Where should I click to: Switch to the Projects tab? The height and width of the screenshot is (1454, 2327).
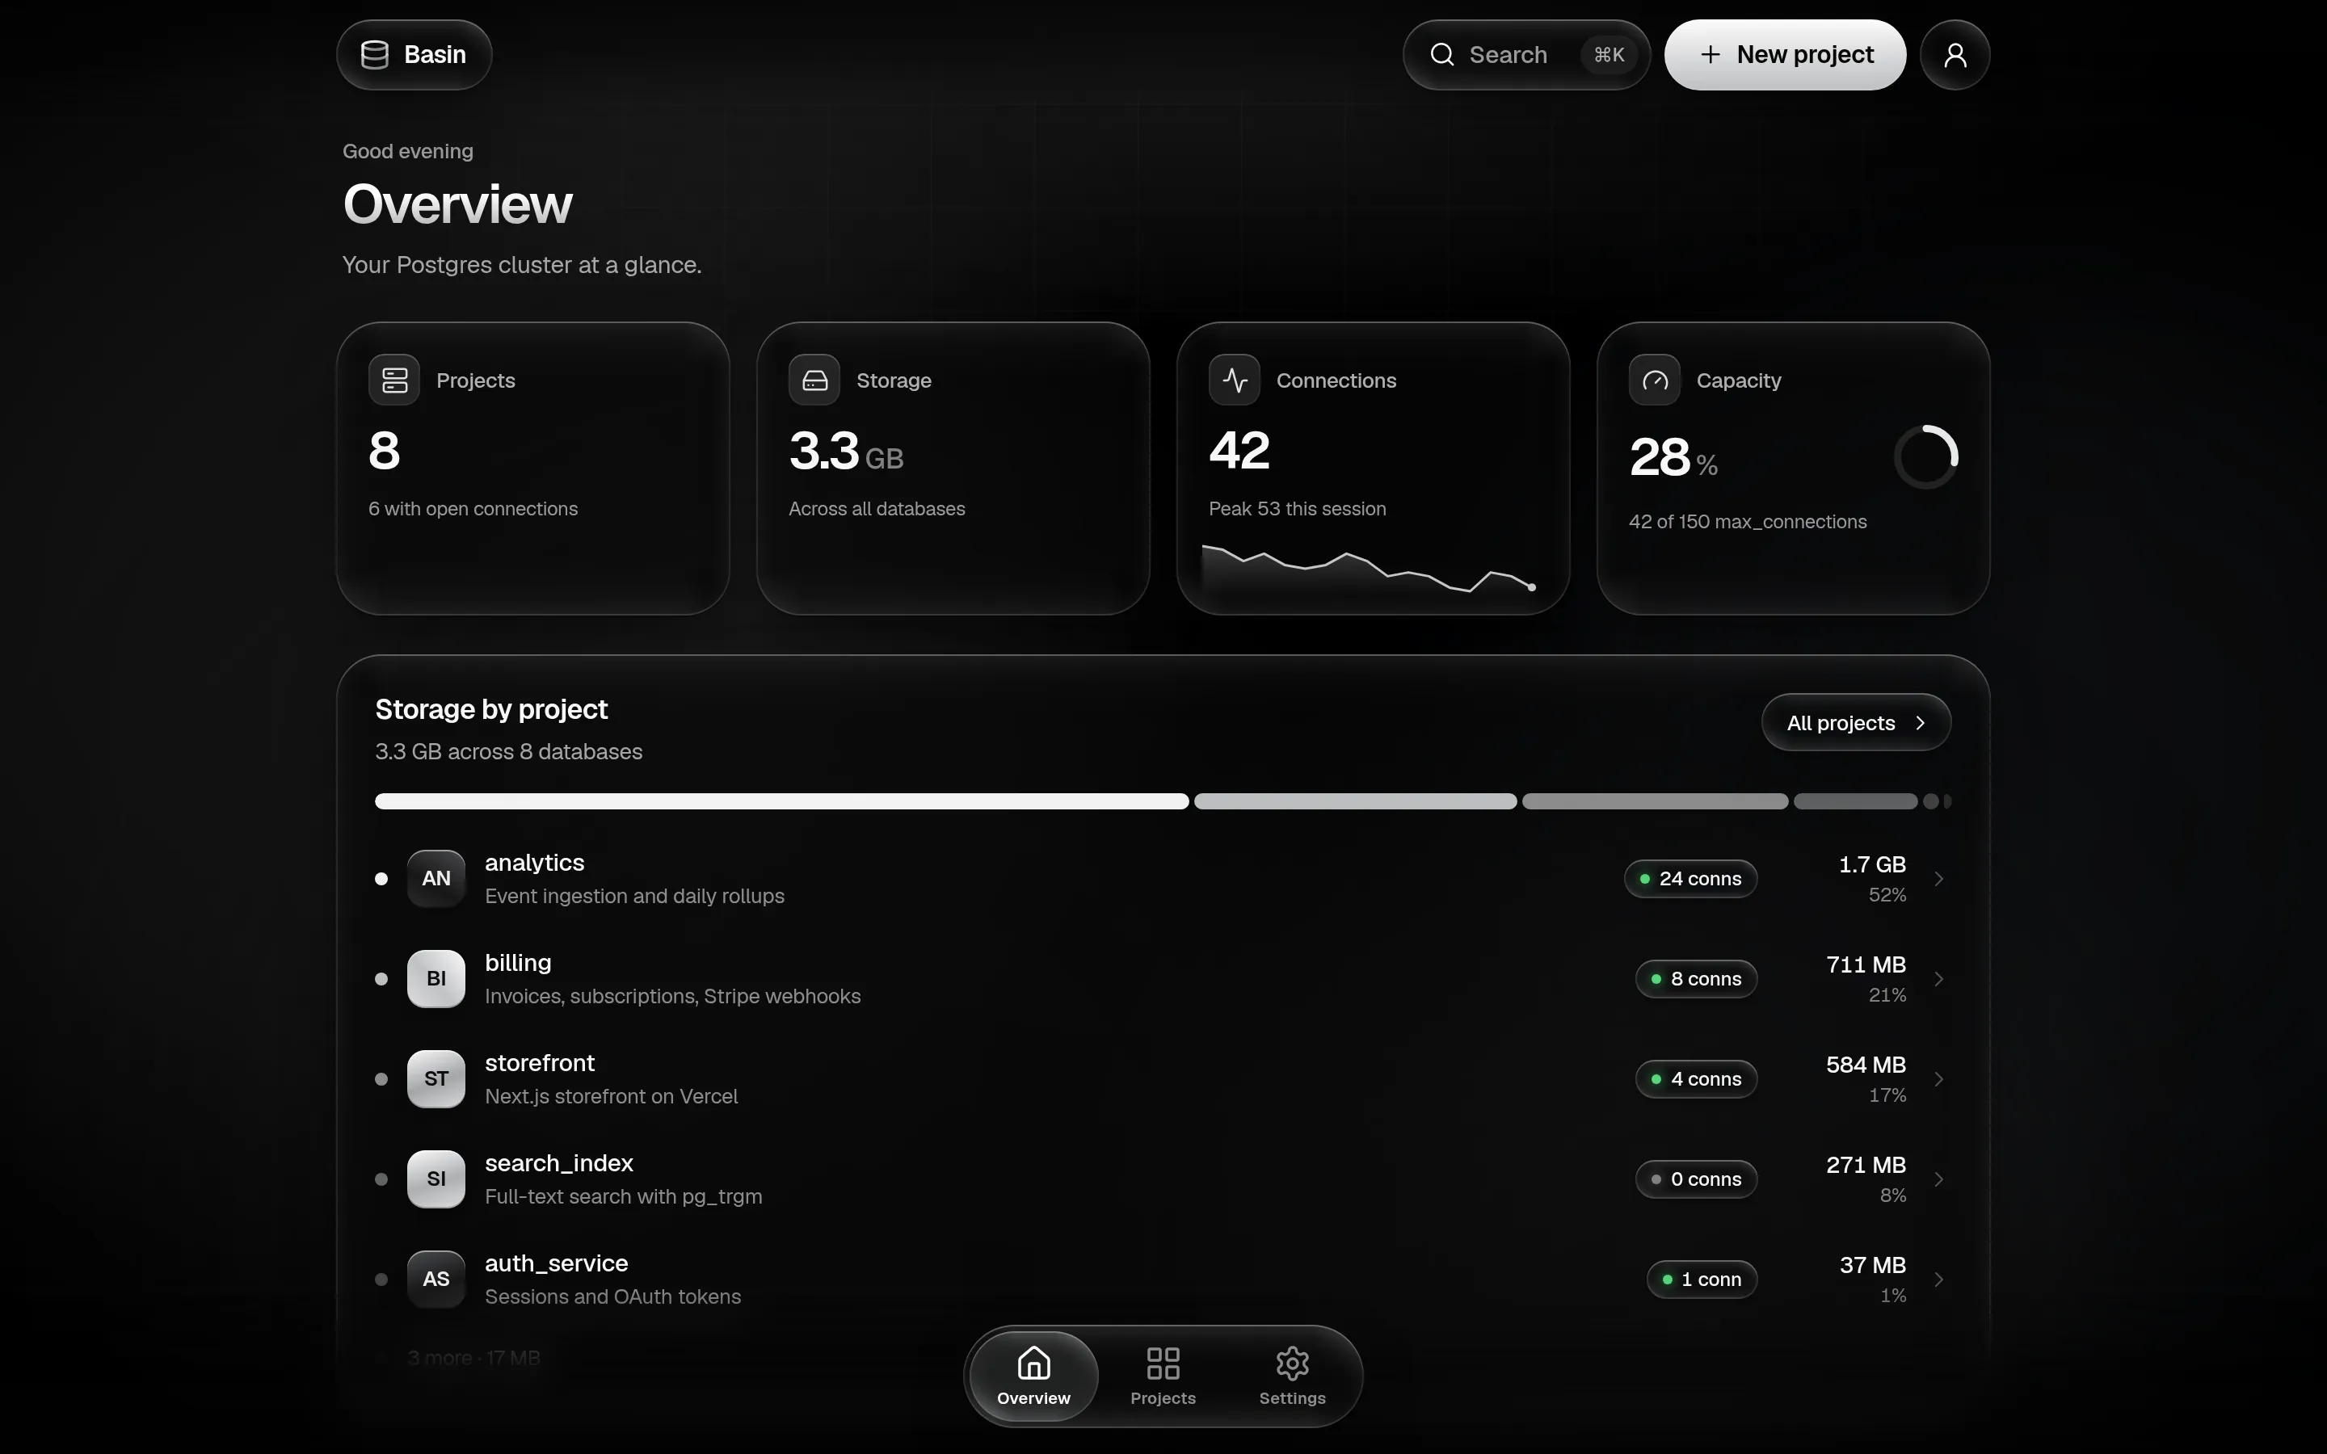tap(1163, 1376)
